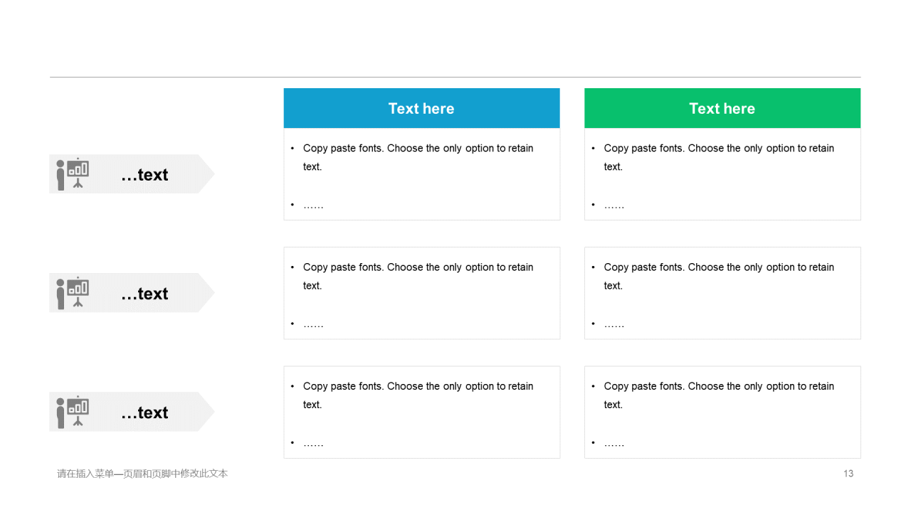Image resolution: width=911 pixels, height=512 pixels.
Task: Click the middle-row text box in the left column
Action: tap(421, 293)
